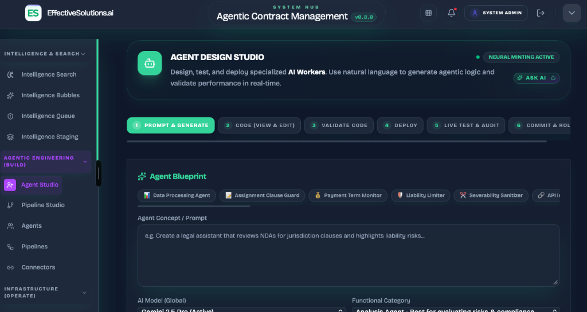
Task: Click the logout arrow icon
Action: tap(541, 13)
